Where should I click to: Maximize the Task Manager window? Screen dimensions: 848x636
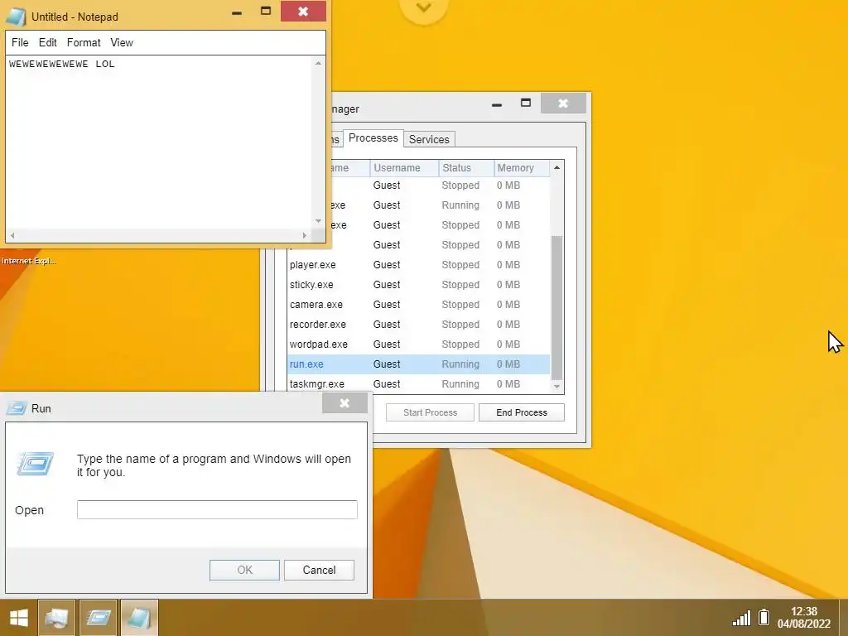tap(526, 103)
